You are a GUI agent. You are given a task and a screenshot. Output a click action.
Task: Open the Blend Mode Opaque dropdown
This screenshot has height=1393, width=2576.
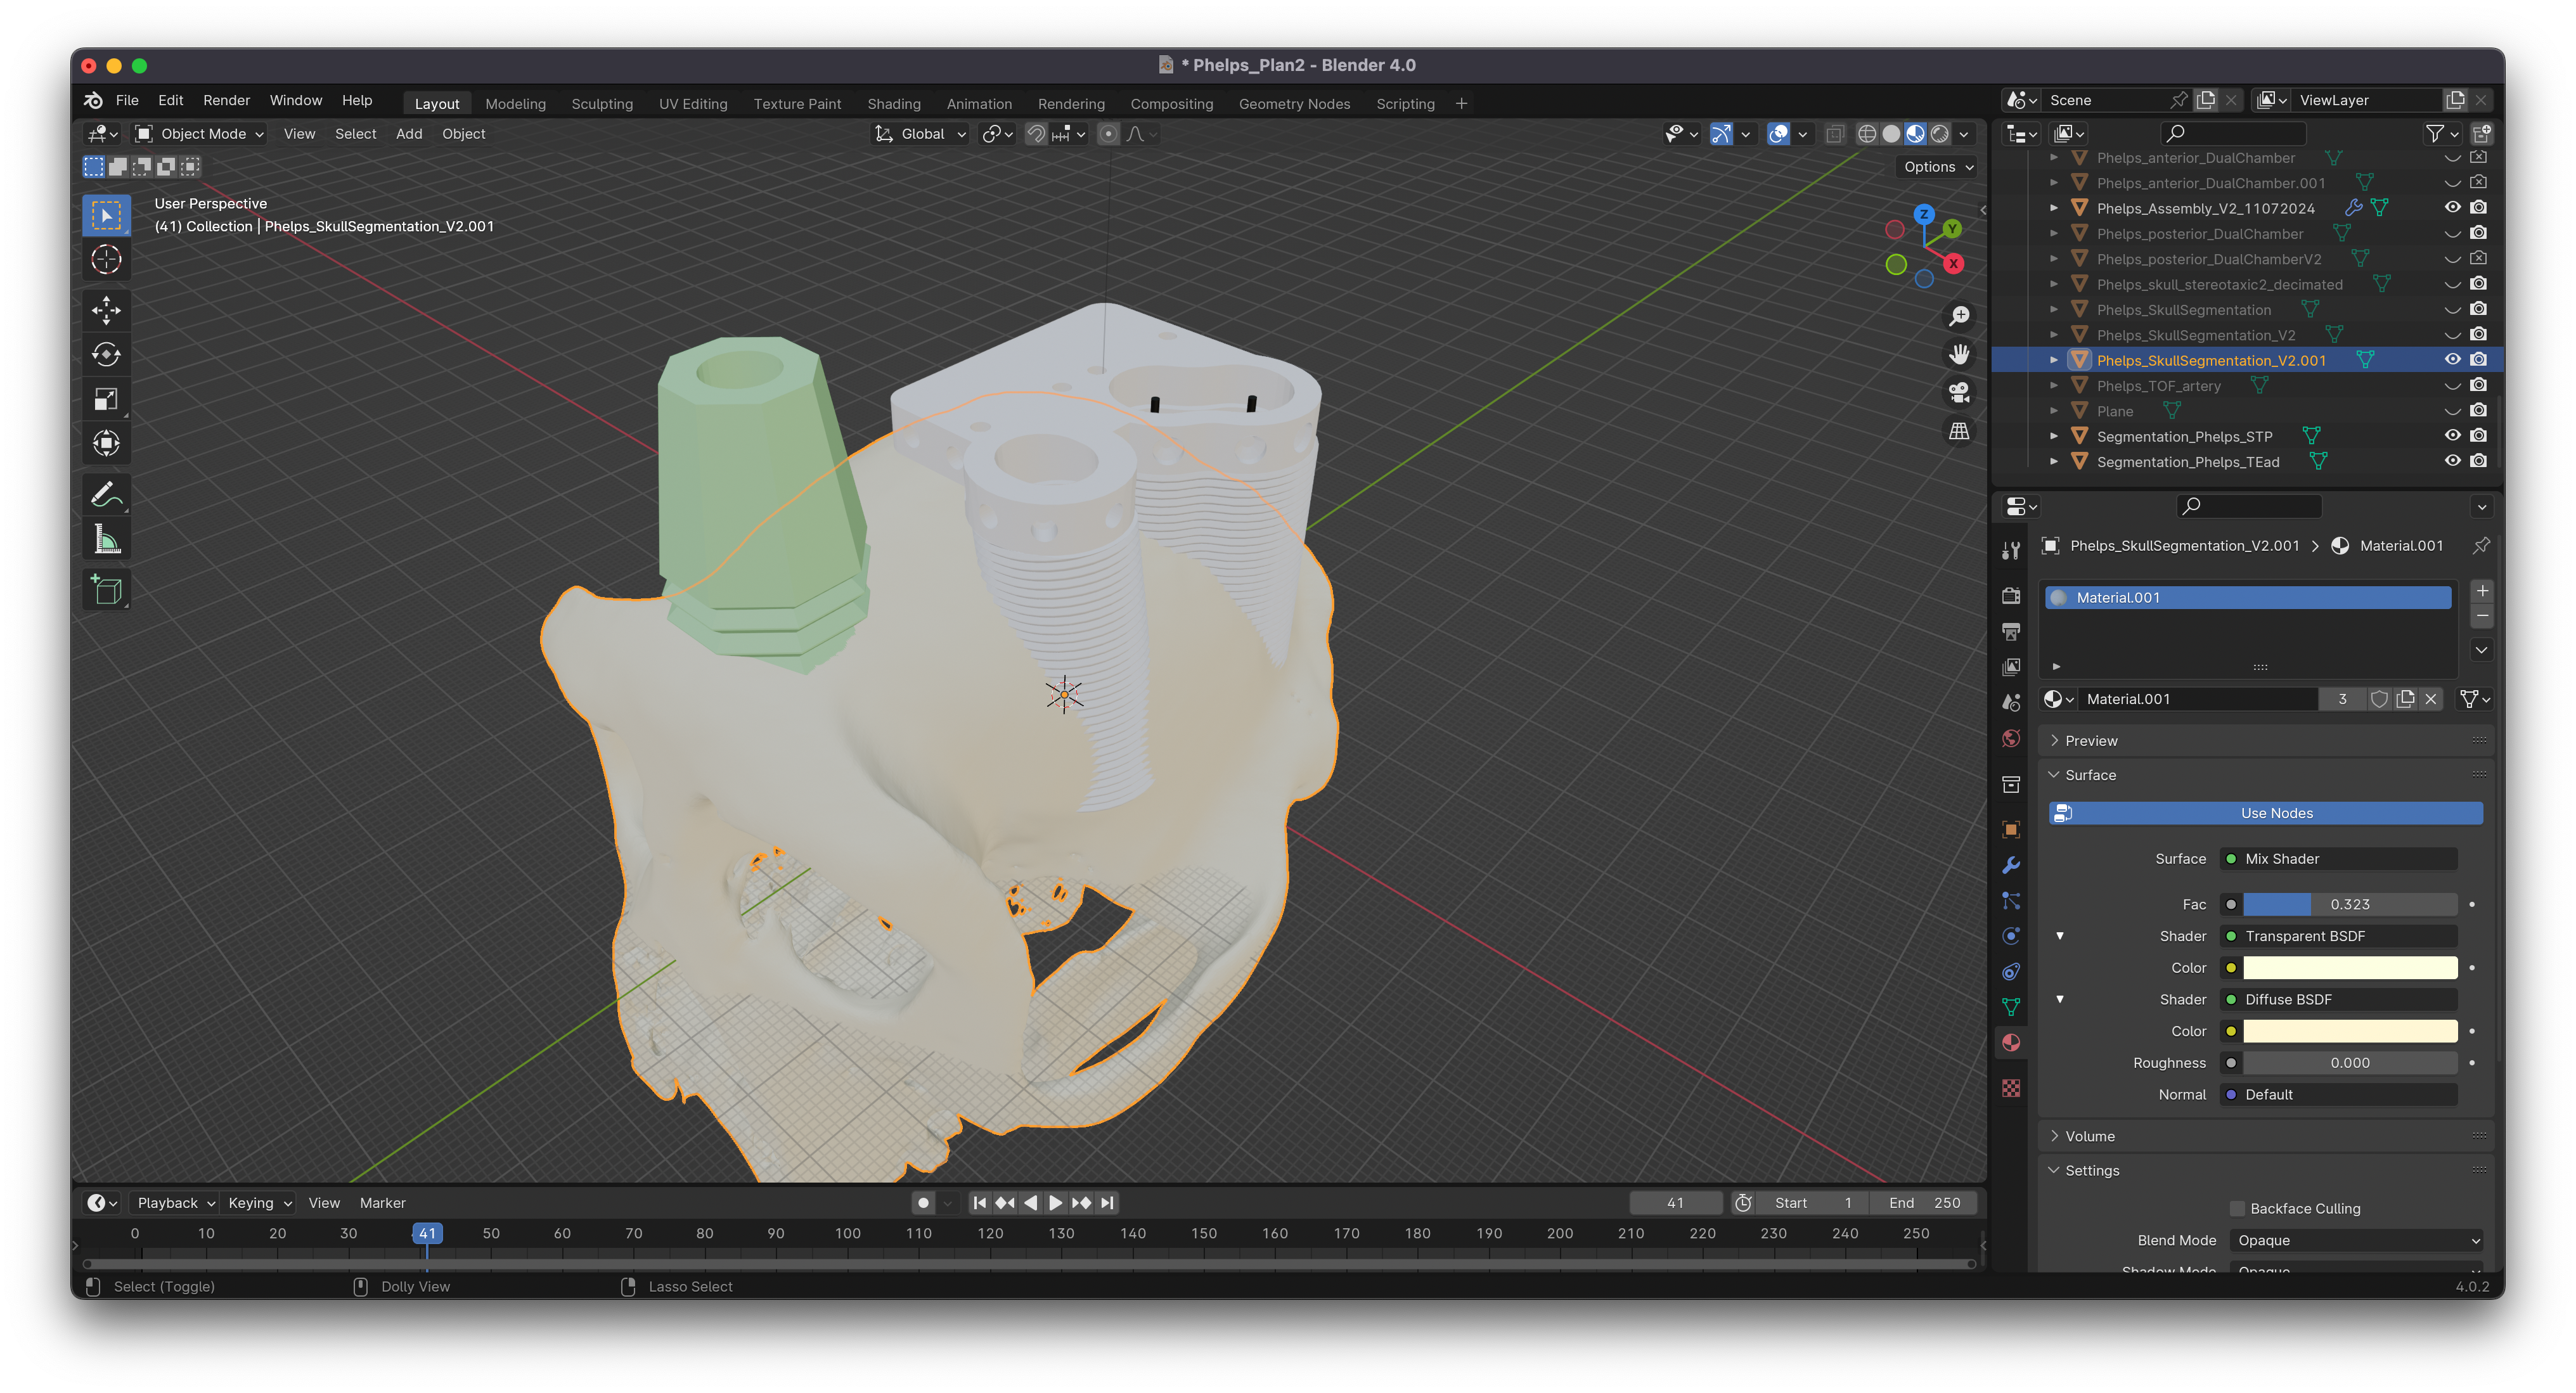click(2356, 1240)
